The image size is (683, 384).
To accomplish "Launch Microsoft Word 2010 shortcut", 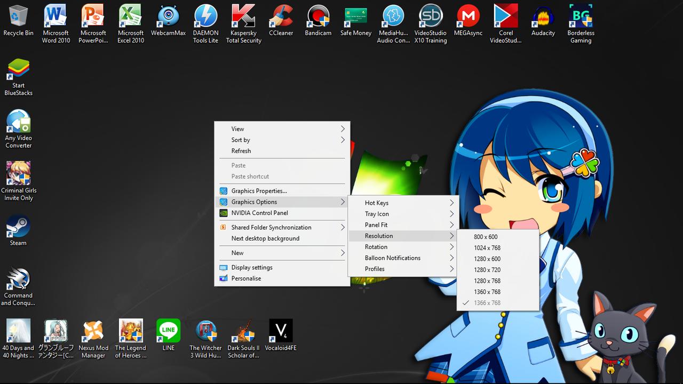I will pyautogui.click(x=56, y=20).
